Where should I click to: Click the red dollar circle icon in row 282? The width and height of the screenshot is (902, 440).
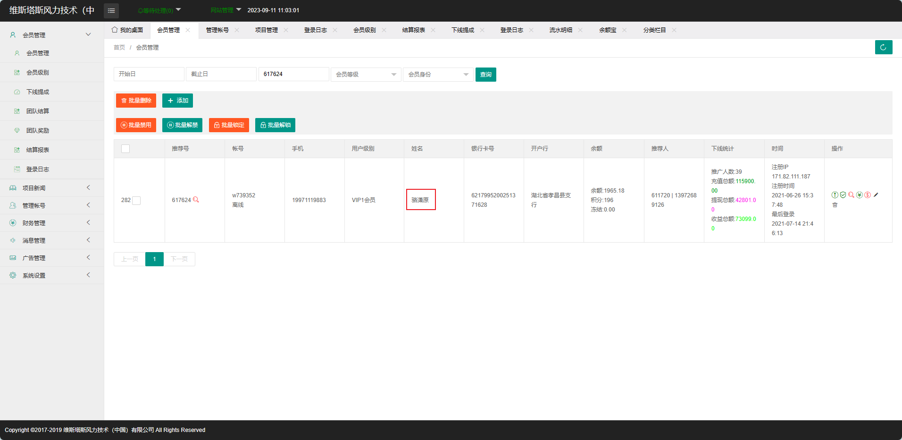click(x=868, y=195)
